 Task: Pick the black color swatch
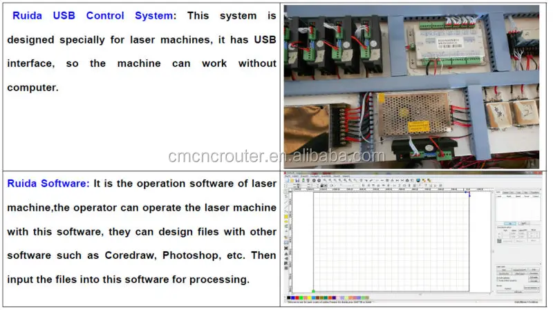[x=288, y=298]
